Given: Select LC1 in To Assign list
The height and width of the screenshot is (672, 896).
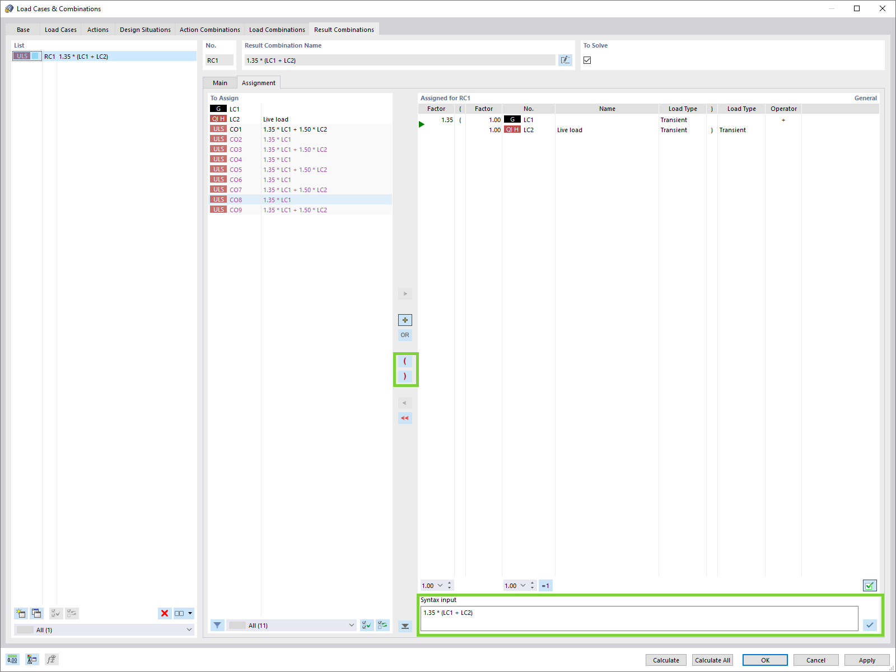Looking at the screenshot, I should [x=300, y=109].
